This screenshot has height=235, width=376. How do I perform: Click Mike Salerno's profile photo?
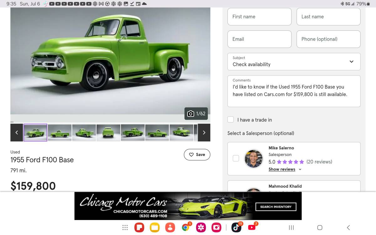click(x=253, y=159)
